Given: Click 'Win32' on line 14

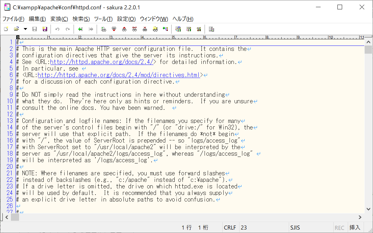Looking at the screenshot, I should point(226,127).
